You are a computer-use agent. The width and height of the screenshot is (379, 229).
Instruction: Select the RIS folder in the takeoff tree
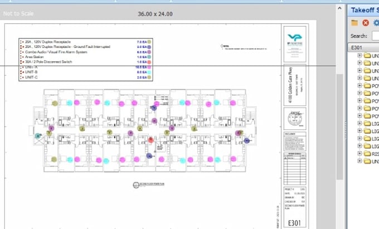pyautogui.click(x=372, y=154)
